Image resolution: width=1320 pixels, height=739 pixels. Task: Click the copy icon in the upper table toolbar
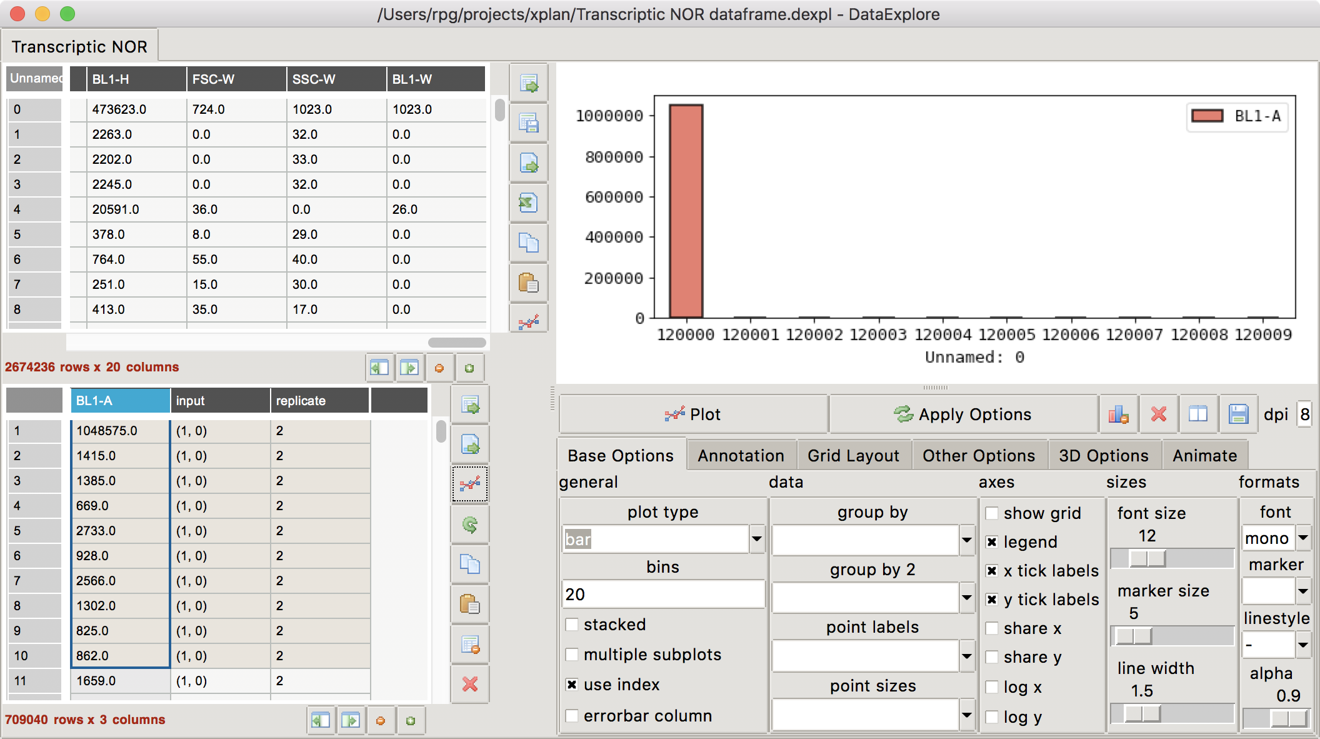point(529,243)
